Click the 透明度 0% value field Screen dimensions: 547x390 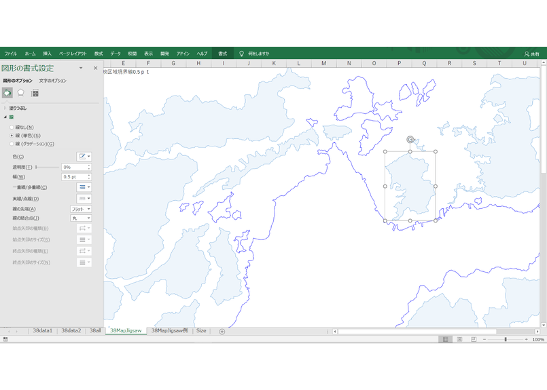coord(74,167)
